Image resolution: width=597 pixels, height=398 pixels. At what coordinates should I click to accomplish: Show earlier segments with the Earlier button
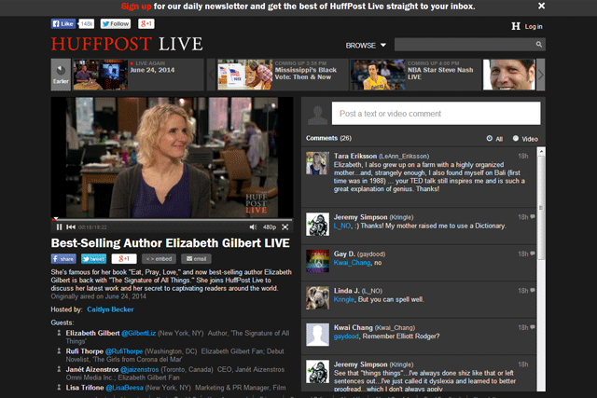click(x=61, y=75)
